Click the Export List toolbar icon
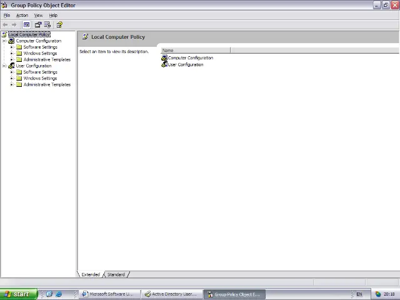The image size is (400, 300). (47, 25)
